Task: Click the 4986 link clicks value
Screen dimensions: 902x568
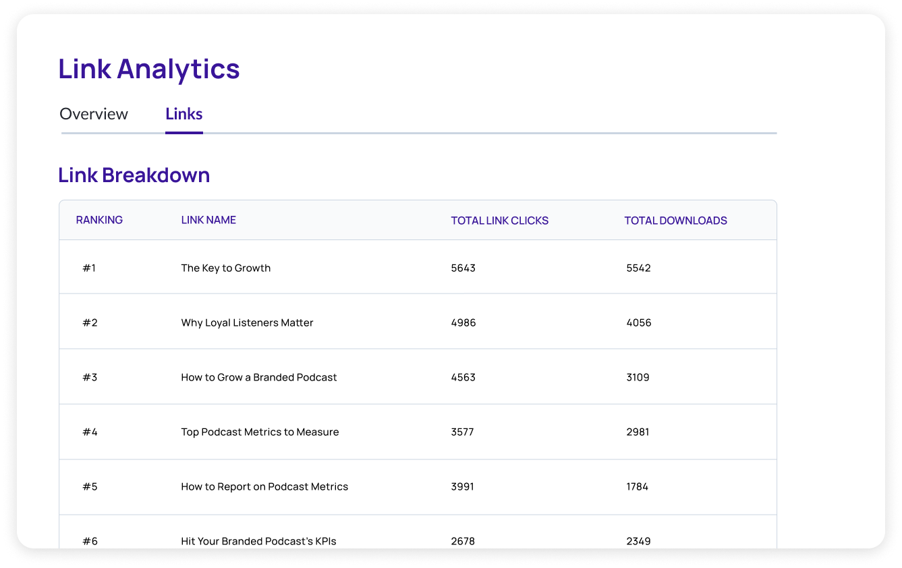Action: click(463, 322)
